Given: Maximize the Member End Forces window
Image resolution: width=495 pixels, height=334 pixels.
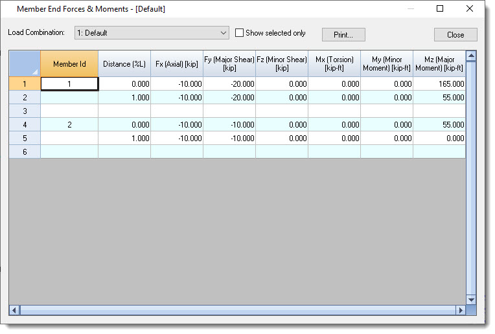Looking at the screenshot, I should pyautogui.click(x=440, y=9).
